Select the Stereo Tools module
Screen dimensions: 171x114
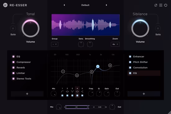pos(24,78)
